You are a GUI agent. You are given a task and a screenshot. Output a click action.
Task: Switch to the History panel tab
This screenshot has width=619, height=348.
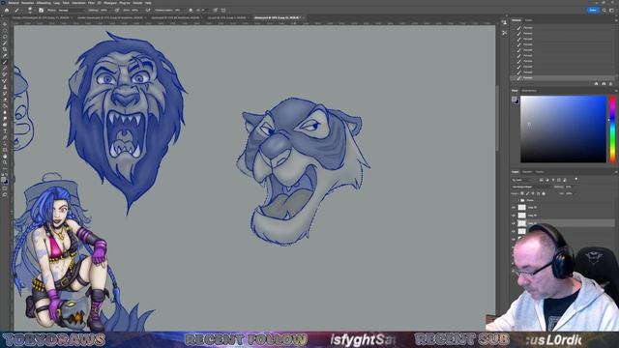tap(516, 20)
